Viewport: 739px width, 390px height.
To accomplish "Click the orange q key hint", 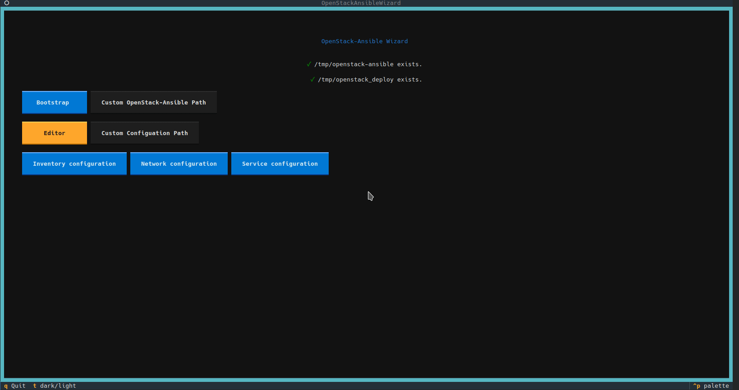I will click(x=6, y=386).
